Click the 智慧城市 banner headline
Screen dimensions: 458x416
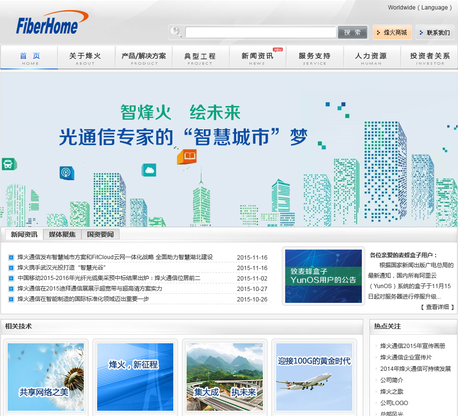[183, 136]
